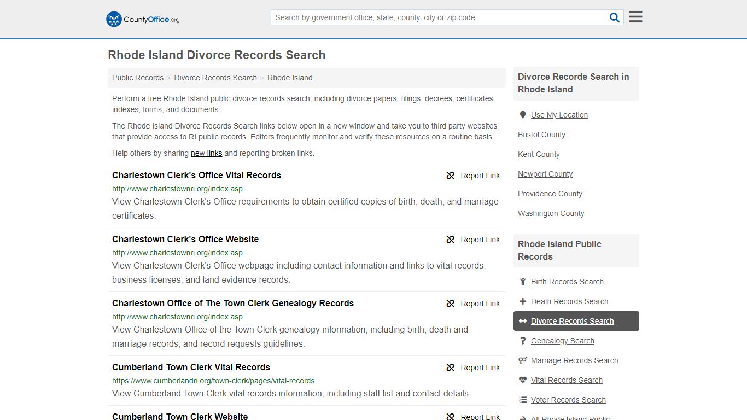Click the cumberlandri.org vital-records URL
The width and height of the screenshot is (747, 420).
[x=213, y=381]
